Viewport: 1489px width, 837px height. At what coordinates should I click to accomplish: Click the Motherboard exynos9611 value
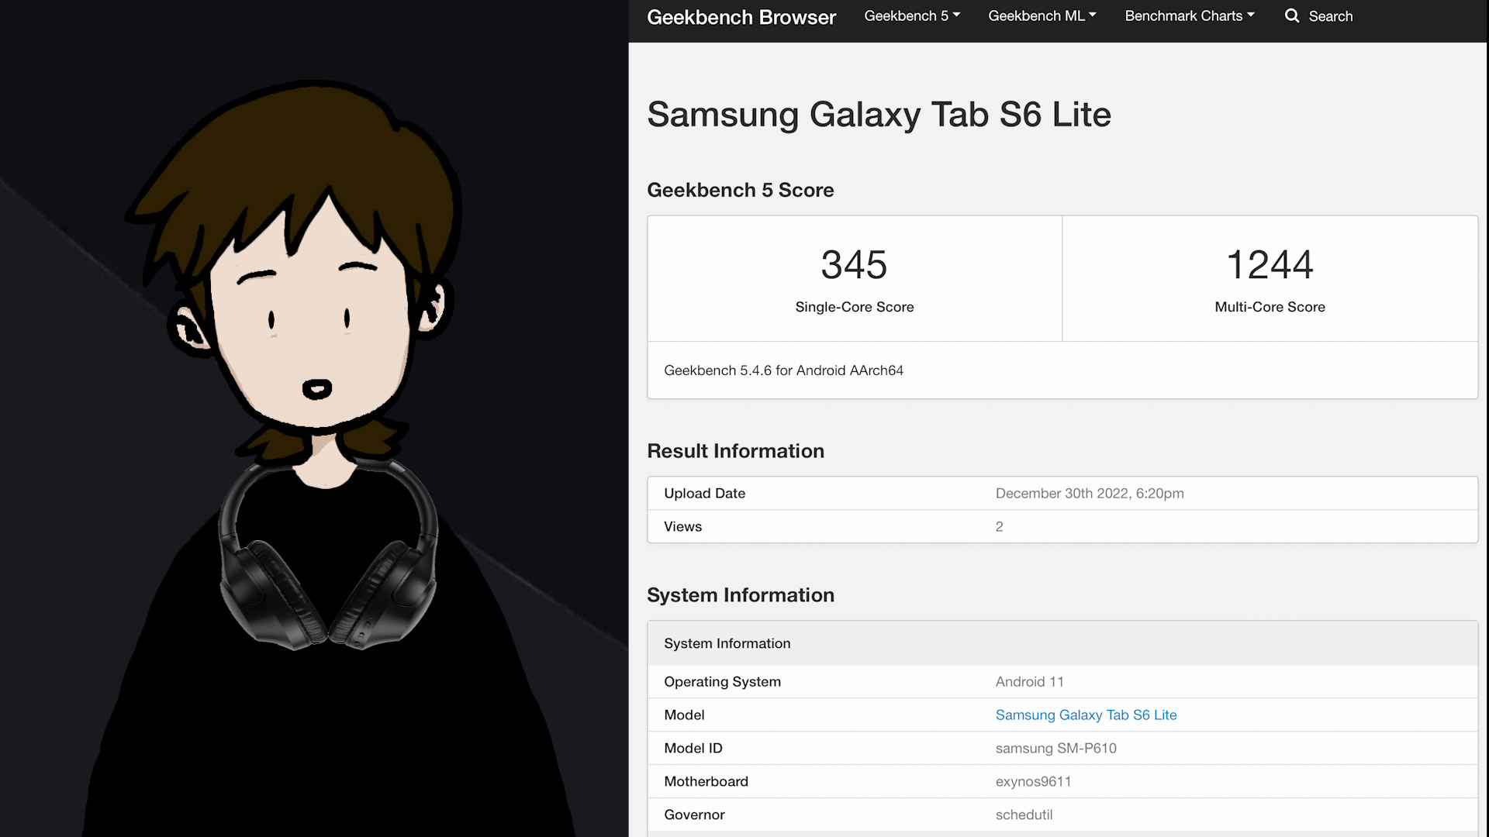pos(1033,781)
